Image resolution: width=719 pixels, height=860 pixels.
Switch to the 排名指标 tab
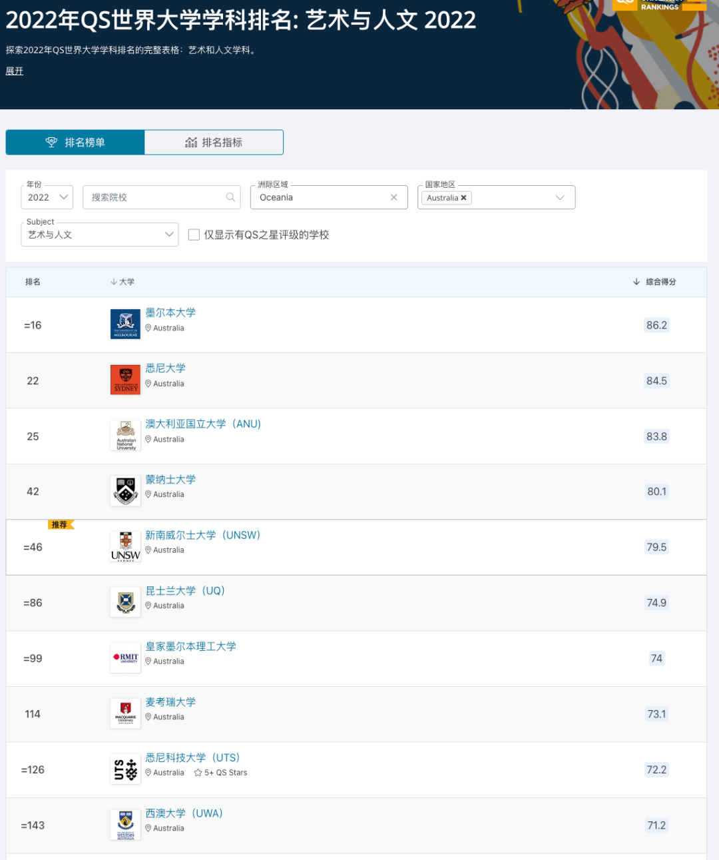(214, 143)
